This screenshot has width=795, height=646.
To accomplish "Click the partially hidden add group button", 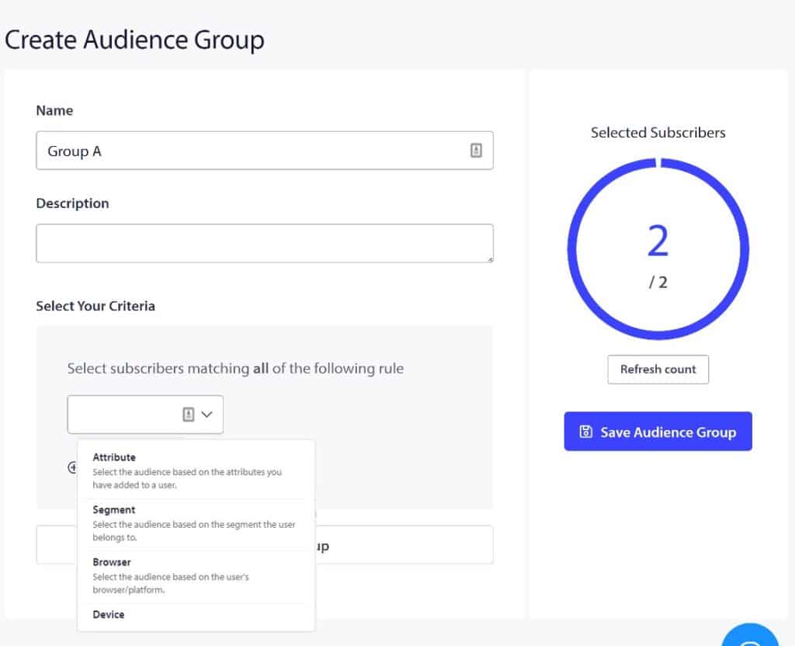I will coord(404,545).
